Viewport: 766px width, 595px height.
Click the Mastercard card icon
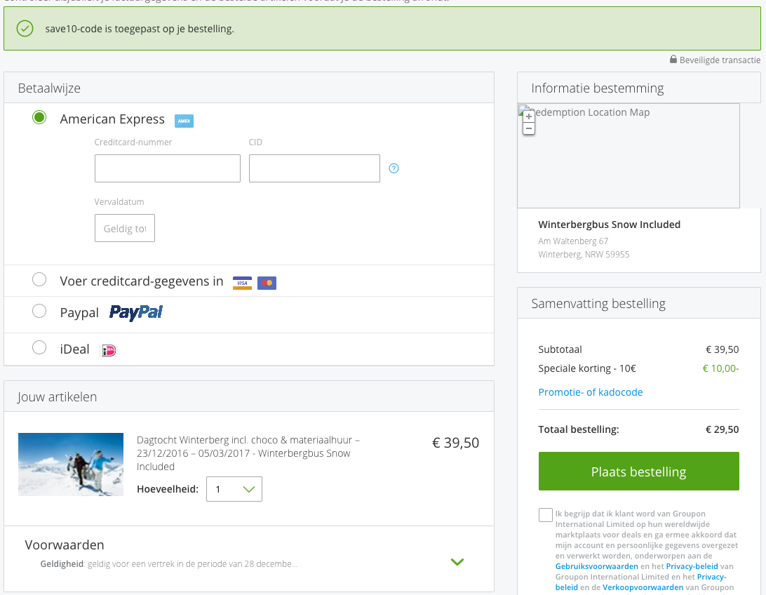(267, 283)
